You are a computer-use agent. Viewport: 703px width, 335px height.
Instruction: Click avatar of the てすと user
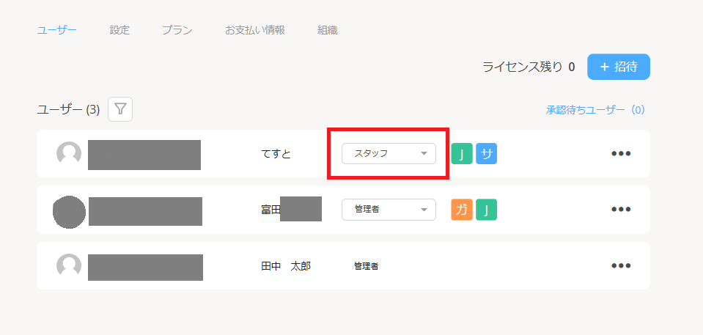click(69, 154)
